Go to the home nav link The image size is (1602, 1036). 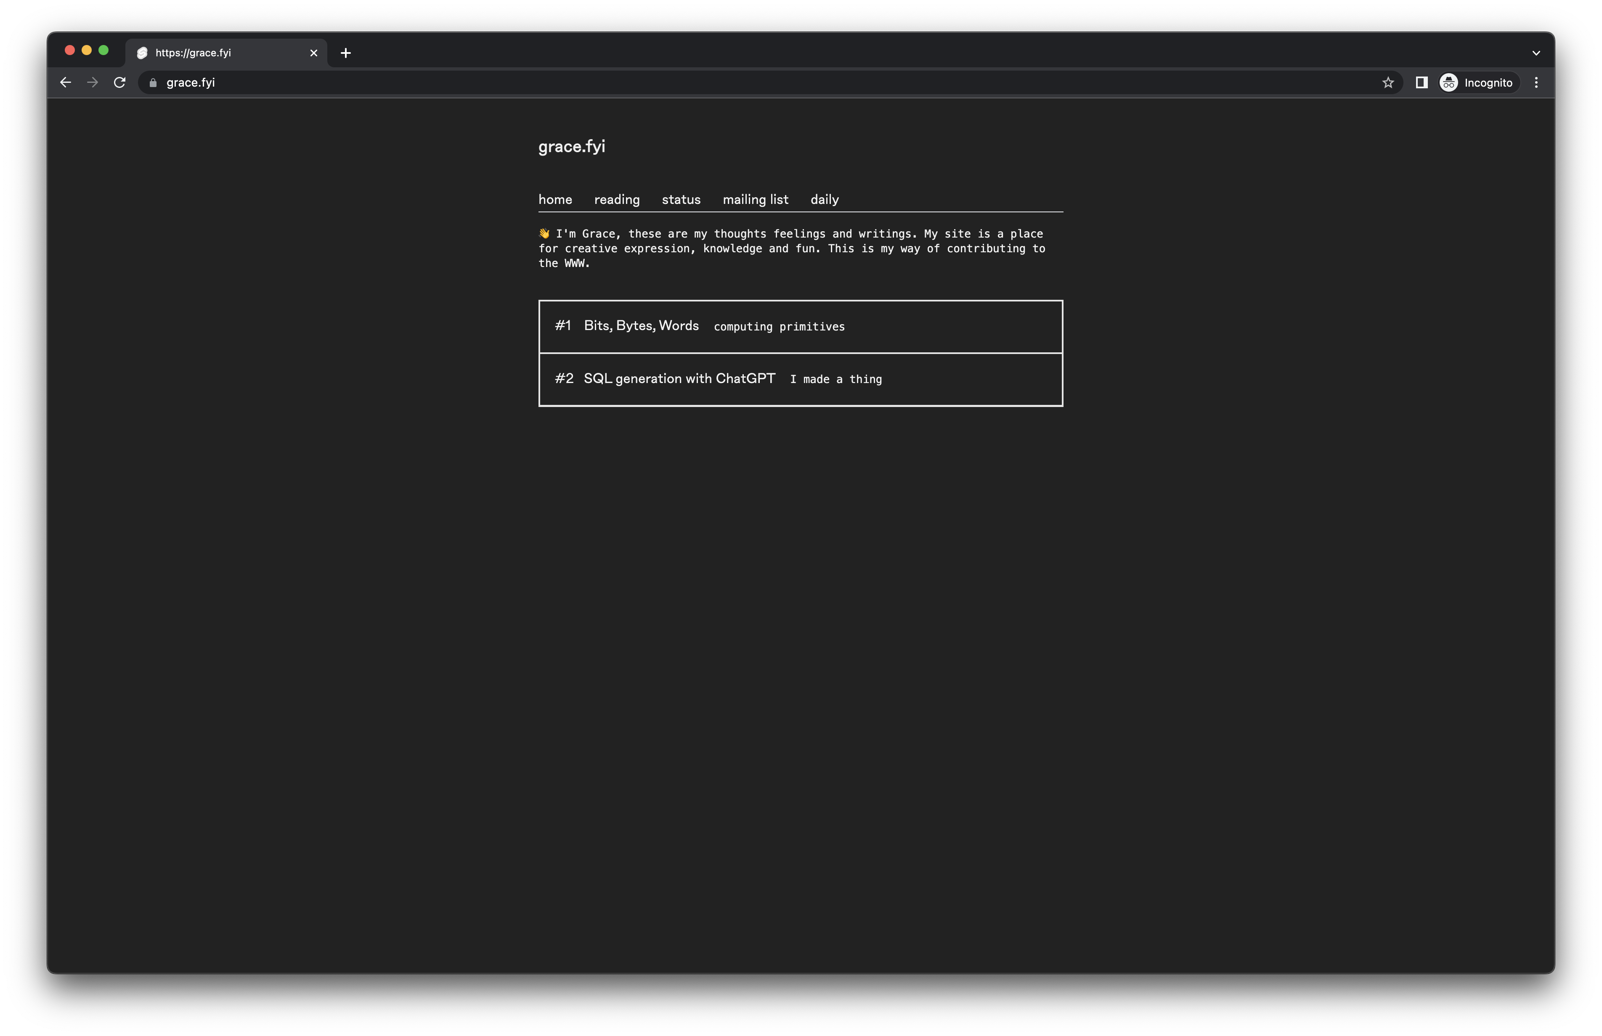[554, 200]
